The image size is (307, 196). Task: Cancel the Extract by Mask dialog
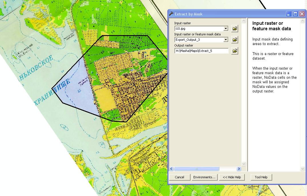[180, 177]
